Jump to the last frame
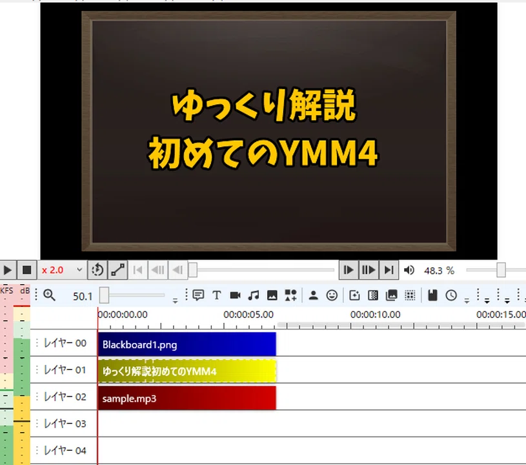The image size is (526, 465). tap(389, 270)
